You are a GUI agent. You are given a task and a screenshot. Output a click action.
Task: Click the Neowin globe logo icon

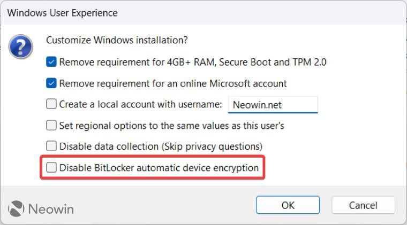pyautogui.click(x=16, y=208)
